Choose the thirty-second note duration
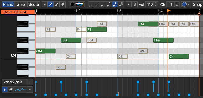 [x=121, y=5]
